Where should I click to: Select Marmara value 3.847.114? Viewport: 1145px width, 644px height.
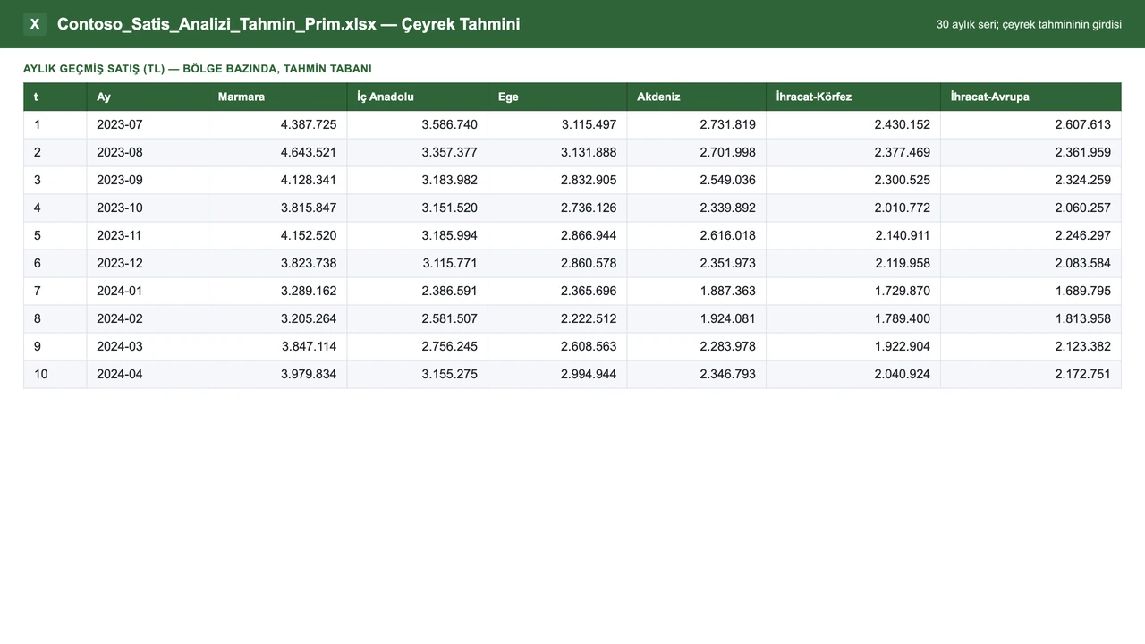pos(277,346)
